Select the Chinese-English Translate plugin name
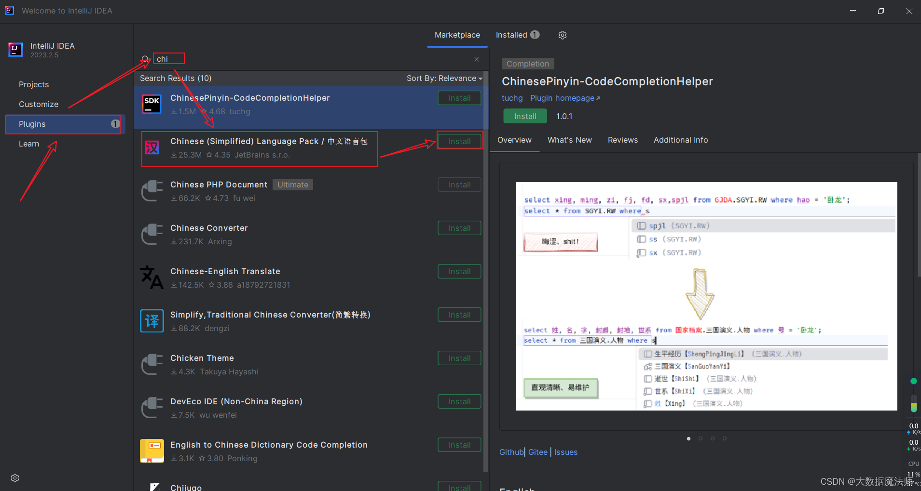The height and width of the screenshot is (491, 921). [x=225, y=271]
